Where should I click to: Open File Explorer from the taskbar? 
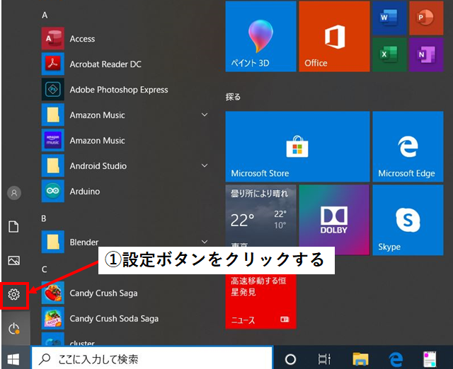360,359
